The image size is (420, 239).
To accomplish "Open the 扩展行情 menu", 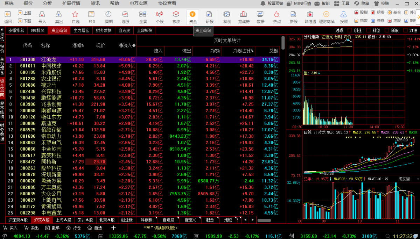I will [x=71, y=3].
